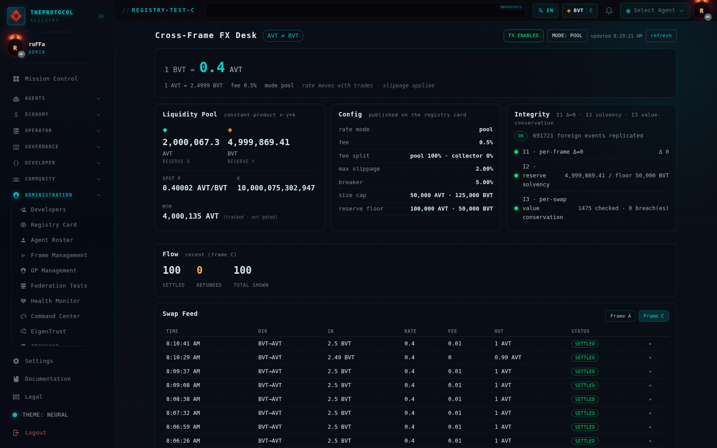717x448 pixels.
Task: Collapse the Administration section chevron
Action: point(99,195)
